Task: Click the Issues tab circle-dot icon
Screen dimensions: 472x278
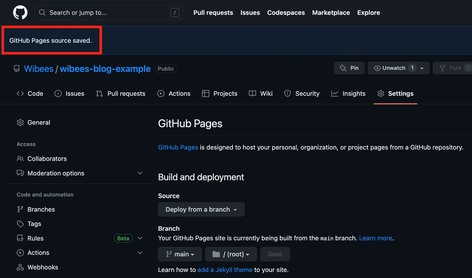Action: (x=58, y=94)
